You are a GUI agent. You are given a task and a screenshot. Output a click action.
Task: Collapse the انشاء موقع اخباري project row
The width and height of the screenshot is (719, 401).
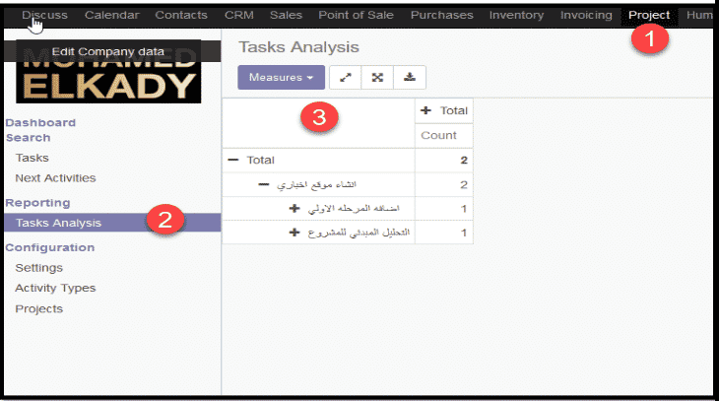[x=264, y=185]
